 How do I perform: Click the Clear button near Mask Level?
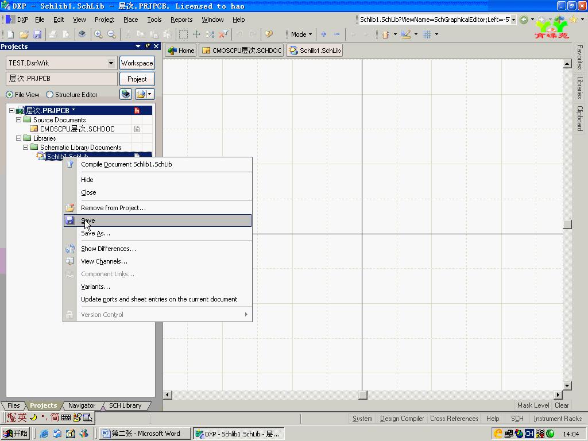(x=562, y=405)
